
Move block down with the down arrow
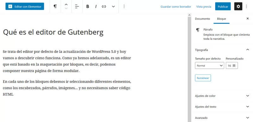click(x=66, y=9)
